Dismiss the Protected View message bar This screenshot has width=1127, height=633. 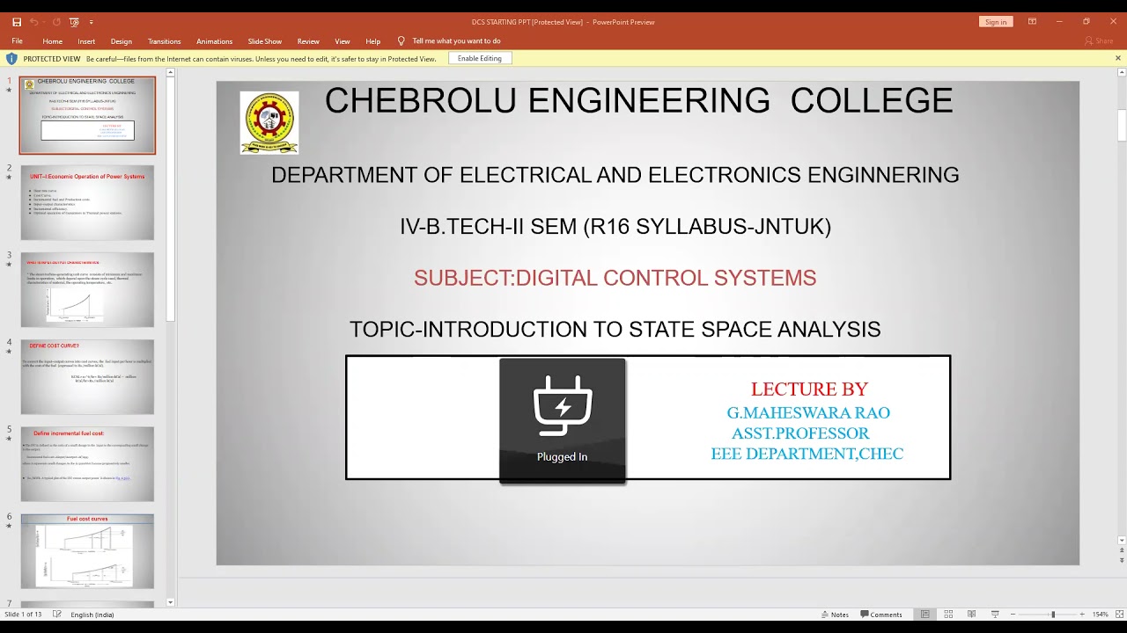[x=1118, y=59]
